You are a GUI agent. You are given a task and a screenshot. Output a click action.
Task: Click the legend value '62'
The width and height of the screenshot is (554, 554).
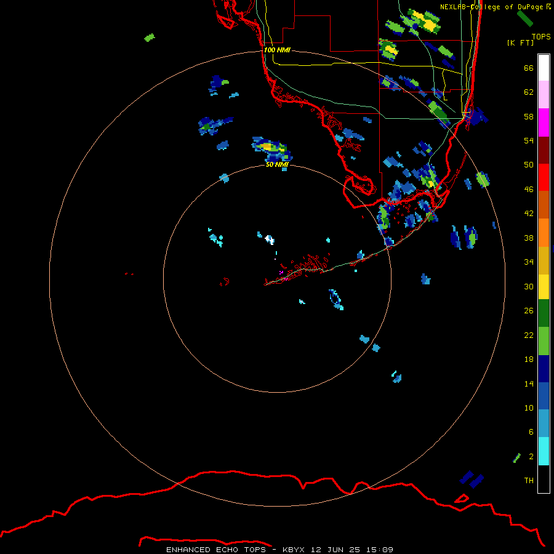point(529,92)
